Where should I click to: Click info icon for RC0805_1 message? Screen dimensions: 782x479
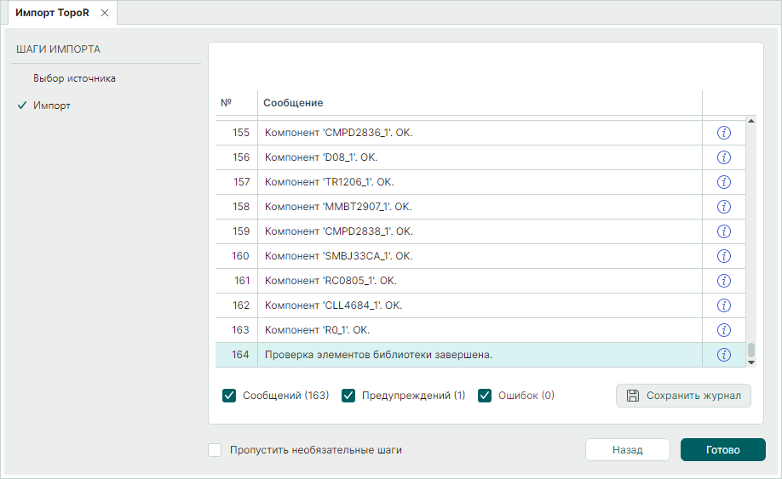point(724,281)
